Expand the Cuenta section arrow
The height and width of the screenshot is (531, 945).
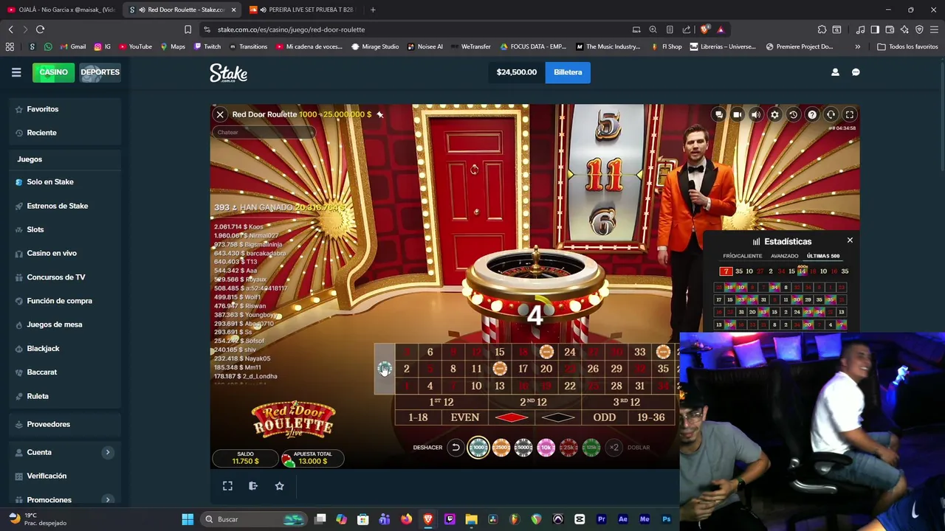tap(108, 452)
